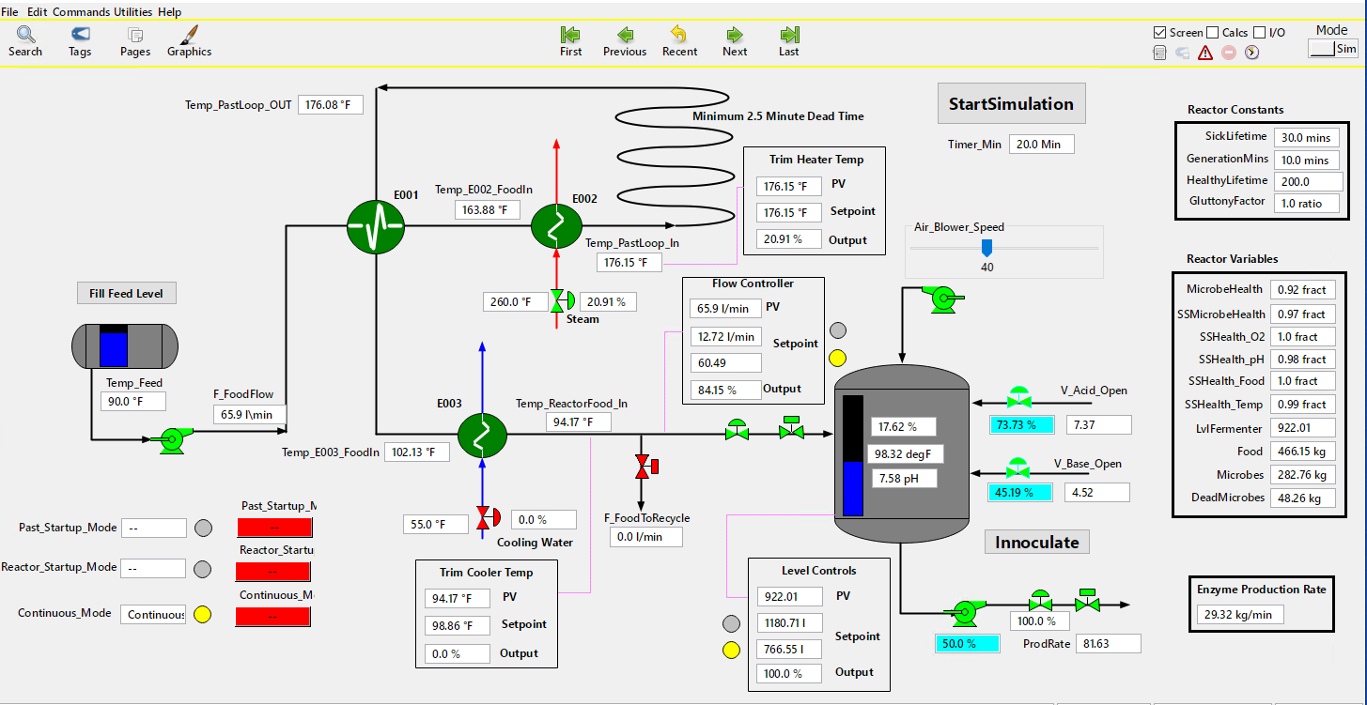Image resolution: width=1367 pixels, height=705 pixels.
Task: Click the V_Base_Open valve icon
Action: coord(1017,468)
